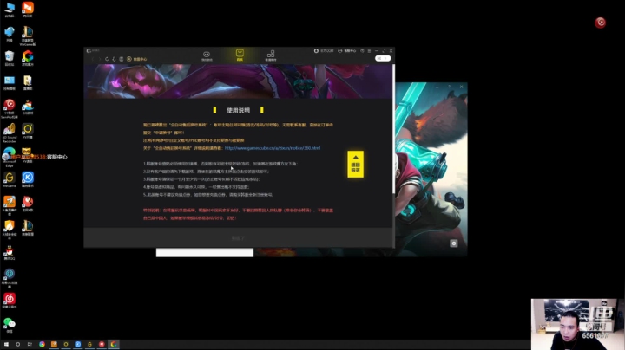Open the Recycle Bin
The image size is (625, 350).
[10, 58]
